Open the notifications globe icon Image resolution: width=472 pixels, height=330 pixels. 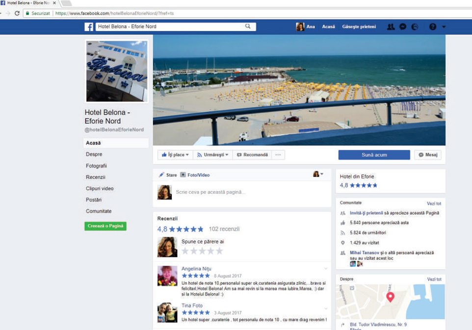[x=415, y=27]
